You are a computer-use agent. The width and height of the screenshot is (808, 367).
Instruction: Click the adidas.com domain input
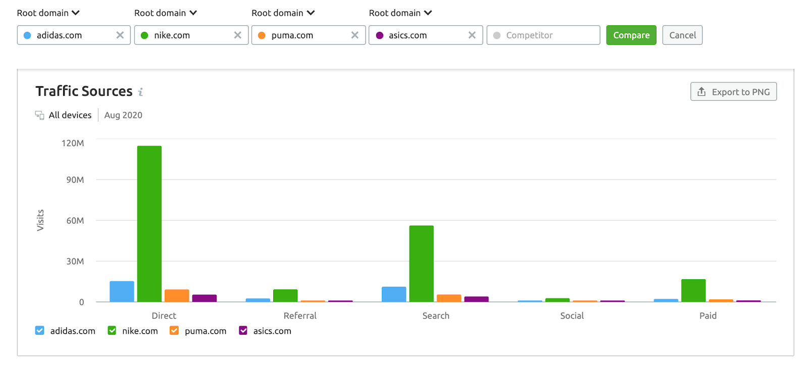pos(74,35)
